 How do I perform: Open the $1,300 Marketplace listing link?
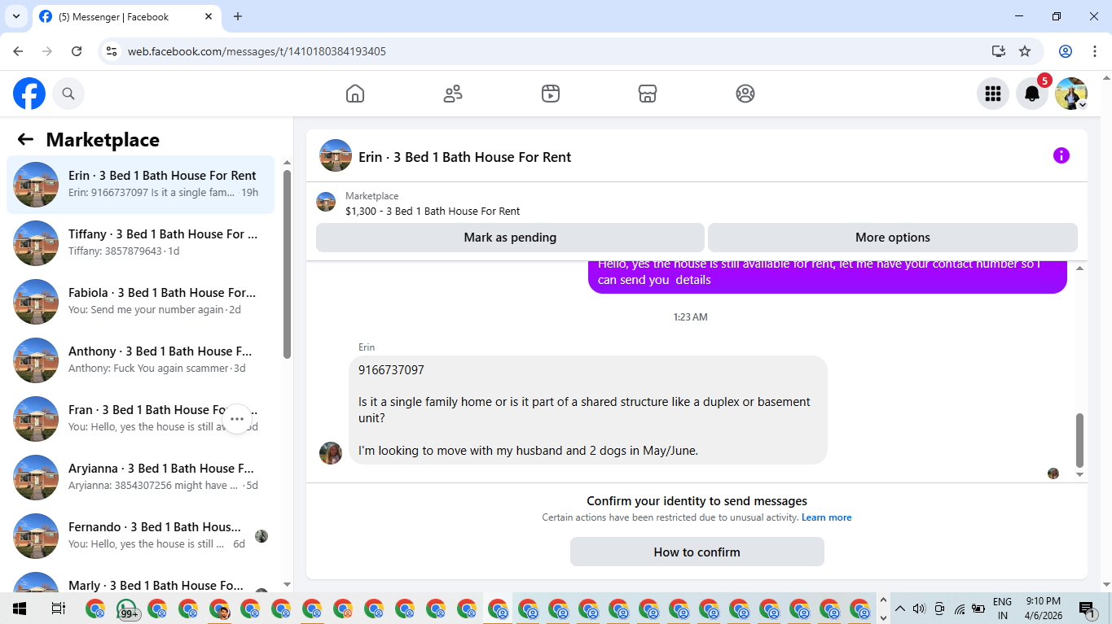pos(433,211)
